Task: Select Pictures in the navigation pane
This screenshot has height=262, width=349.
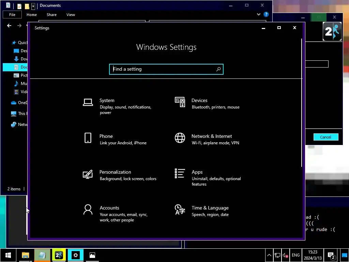Action: click(20, 75)
